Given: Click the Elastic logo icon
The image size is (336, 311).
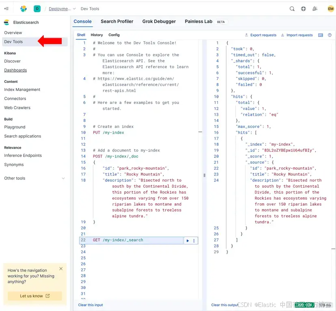Looking at the screenshot, I should pyautogui.click(x=24, y=9).
